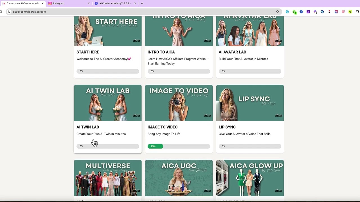
Task: Open a new browser tab
Action: [x=142, y=3]
